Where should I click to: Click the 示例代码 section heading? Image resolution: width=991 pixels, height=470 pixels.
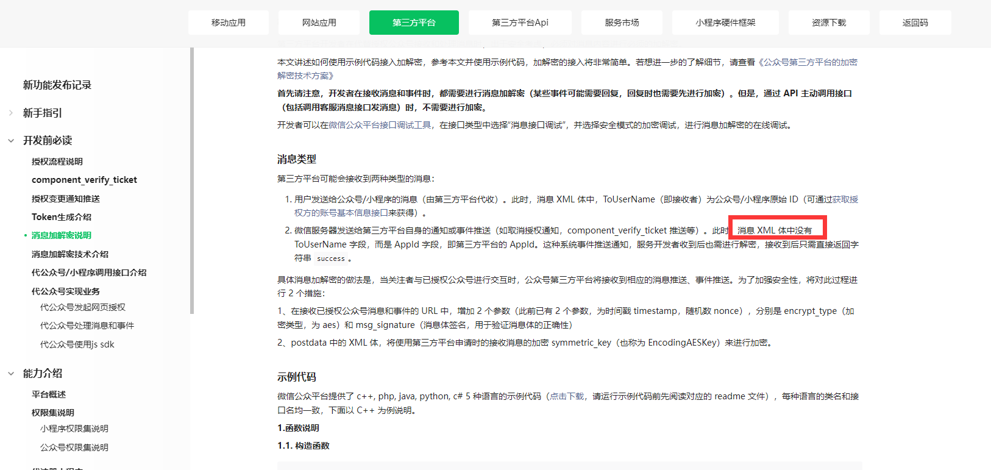(297, 377)
